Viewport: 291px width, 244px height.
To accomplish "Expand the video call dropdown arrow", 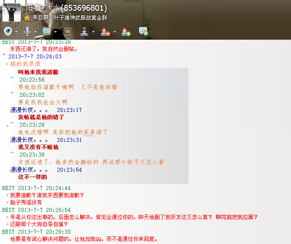I will coord(16,32).
